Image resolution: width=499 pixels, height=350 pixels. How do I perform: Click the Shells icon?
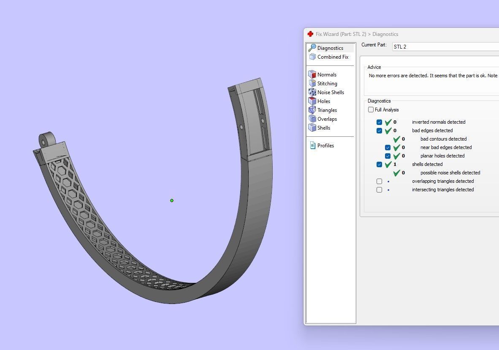(x=312, y=128)
